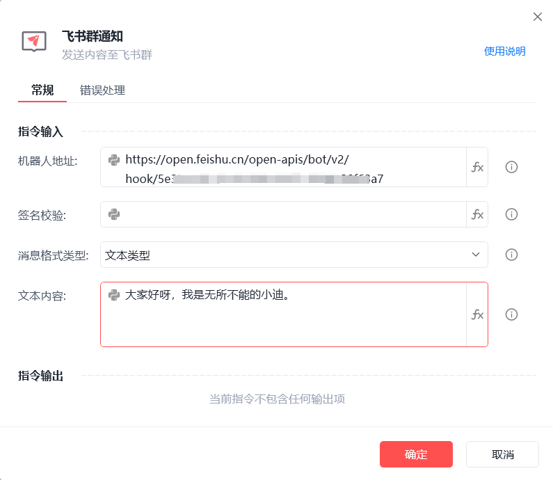553x480 pixels.
Task: Switch to the 常规 tab
Action: coord(42,90)
